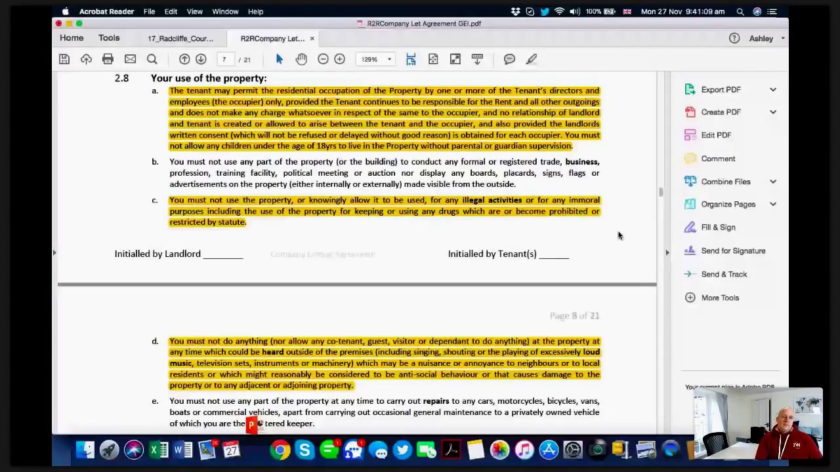Expand the Export PDF tool options

click(772, 90)
